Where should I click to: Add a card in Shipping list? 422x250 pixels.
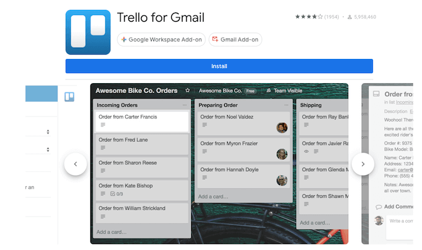tap(315, 223)
